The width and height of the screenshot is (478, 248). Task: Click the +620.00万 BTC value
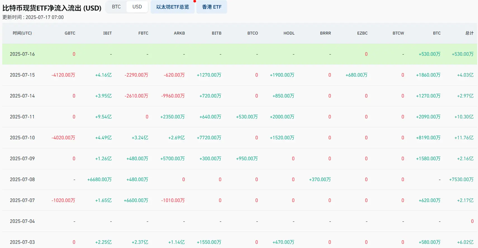430,200
